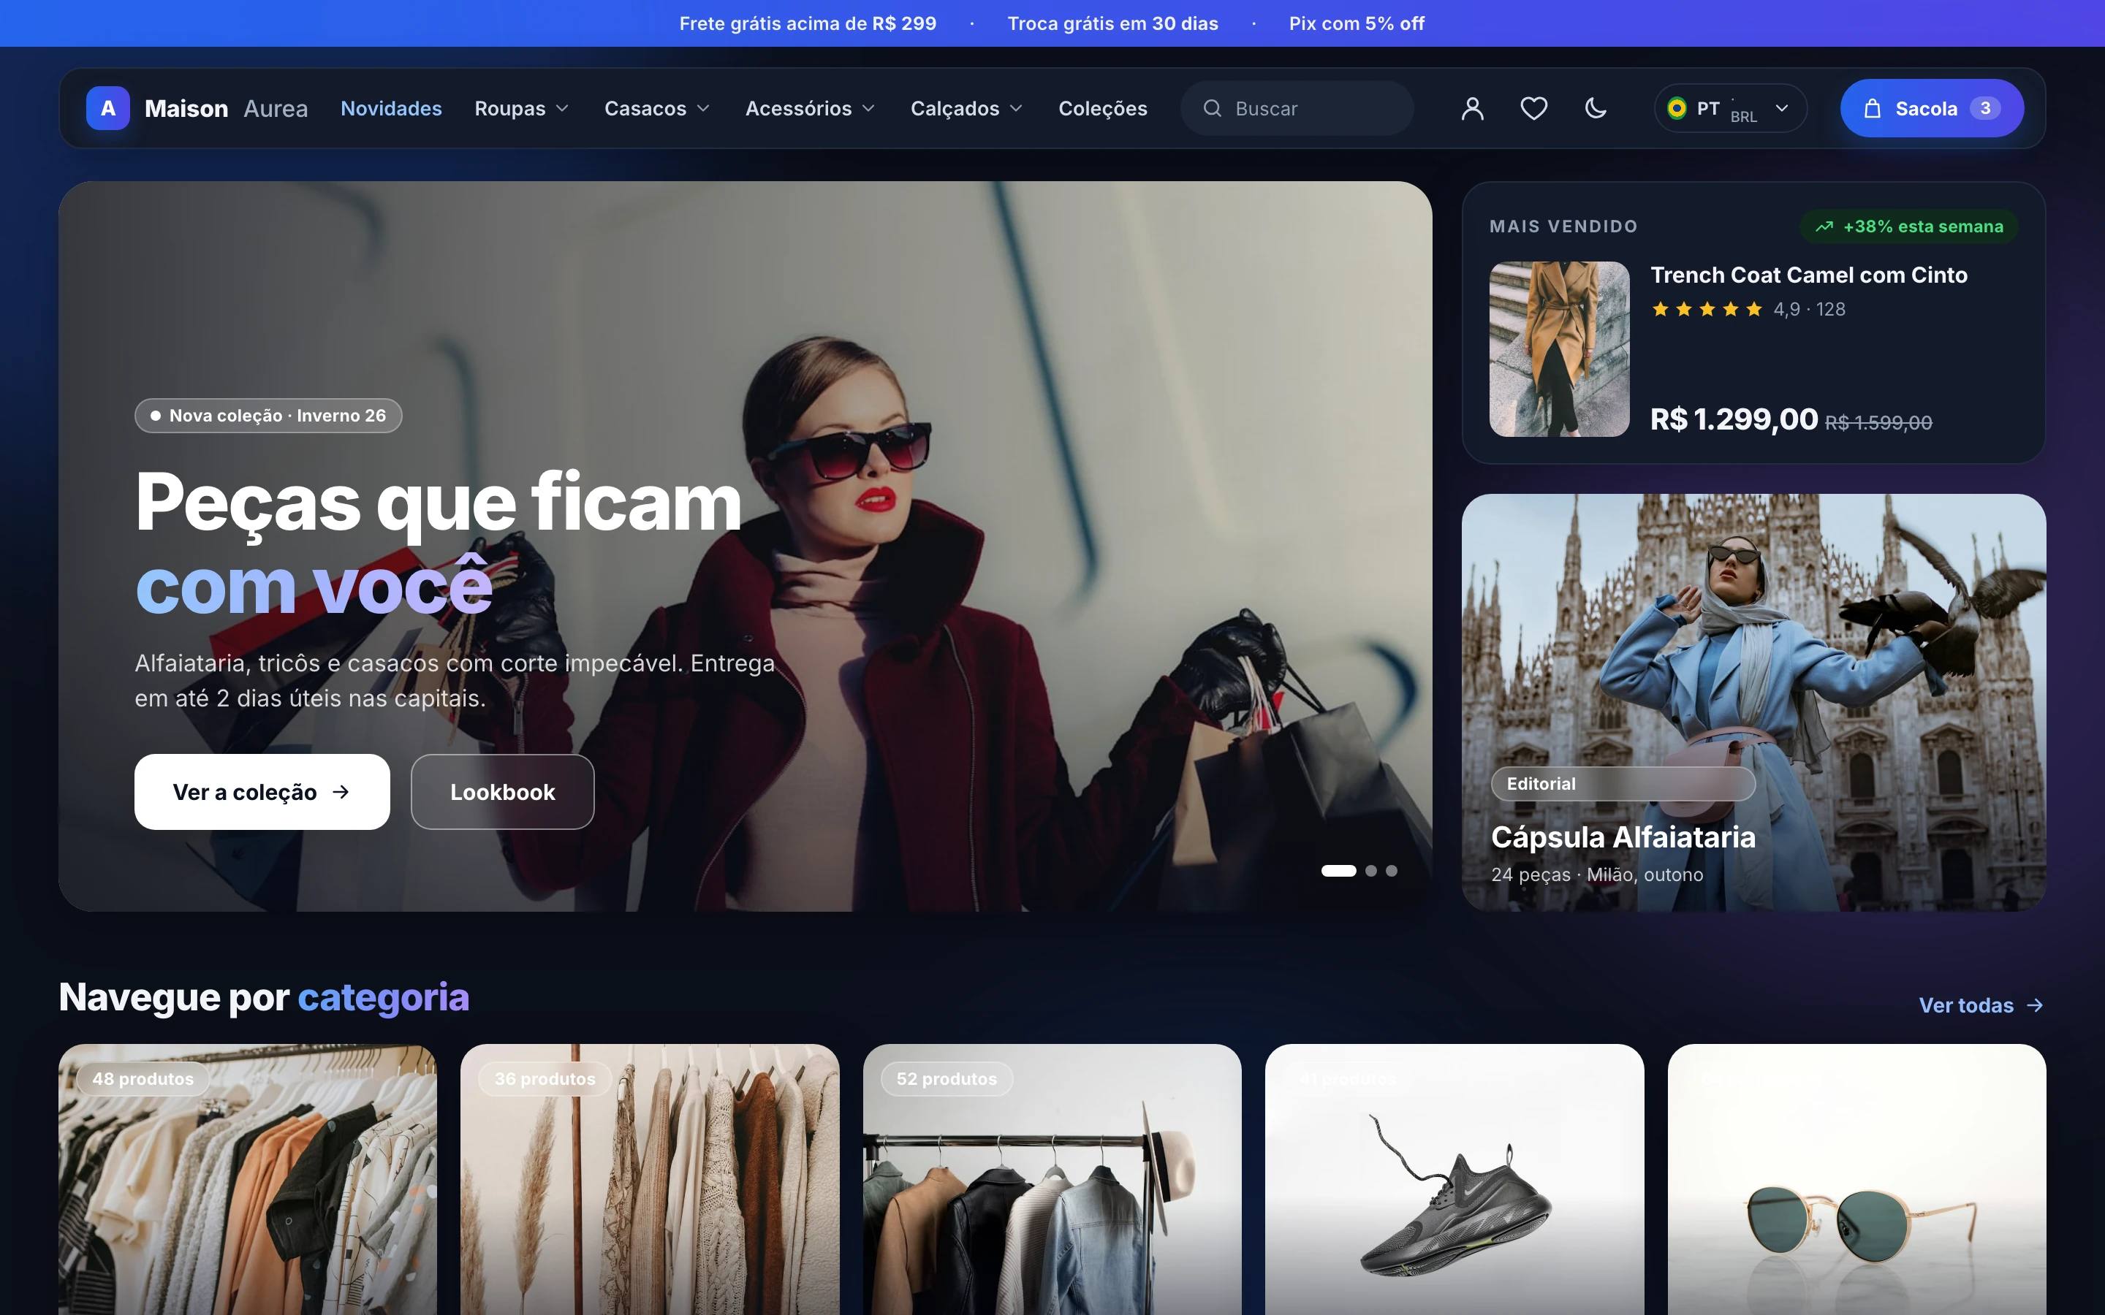Click the star rating on Trench Coat
Viewport: 2105px width, 1315px height.
[1707, 310]
